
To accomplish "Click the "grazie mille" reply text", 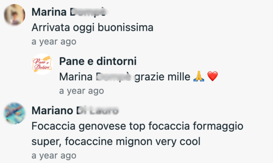I will point(162,77).
